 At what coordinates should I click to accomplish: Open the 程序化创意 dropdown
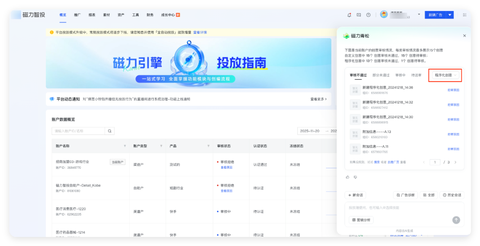[x=446, y=75]
